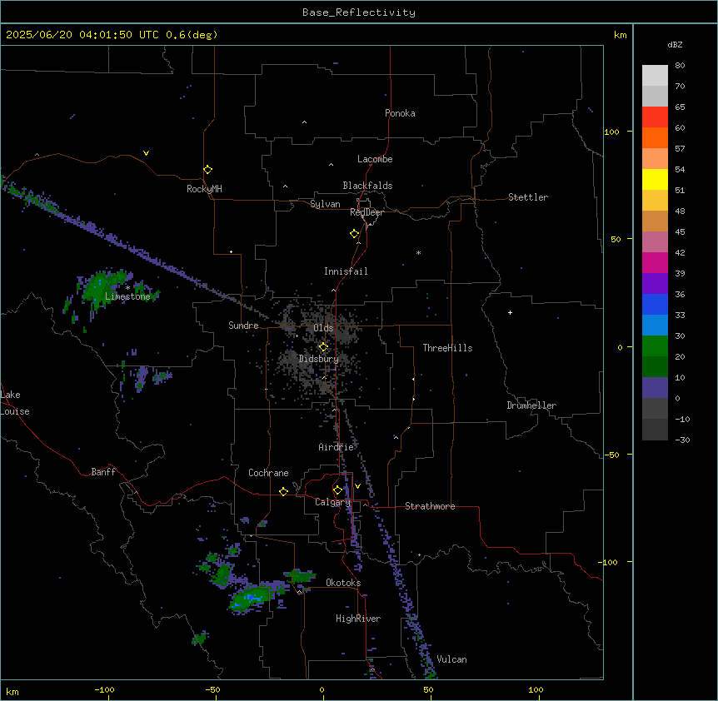Click the green 30 dBZ color swatch
The height and width of the screenshot is (701, 718).
tap(655, 346)
